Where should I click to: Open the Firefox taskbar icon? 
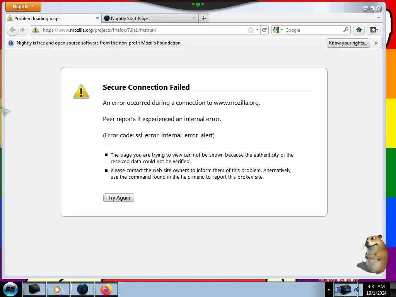[106, 289]
